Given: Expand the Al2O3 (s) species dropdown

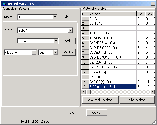Looking at the screenshot, I should point(34,52).
